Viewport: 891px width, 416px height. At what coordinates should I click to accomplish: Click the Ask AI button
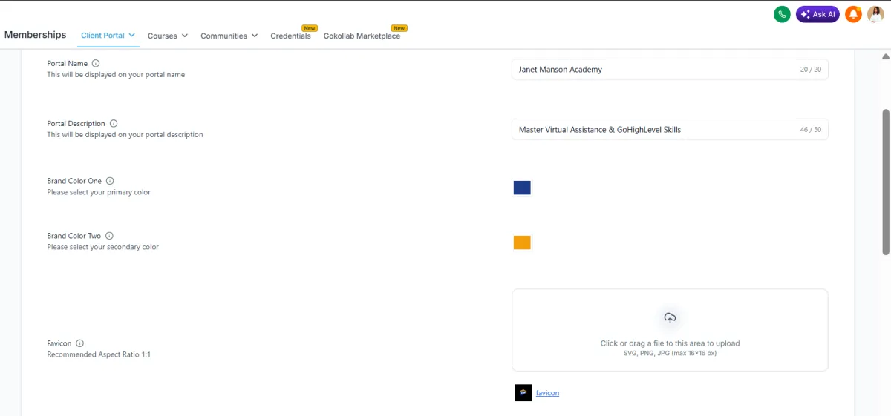point(817,14)
